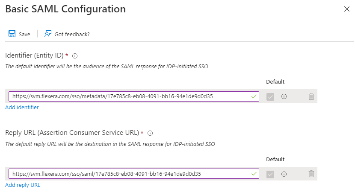355x192 pixels.
Task: Click info icon beside reply URL Default checkbox
Action: pyautogui.click(x=284, y=174)
